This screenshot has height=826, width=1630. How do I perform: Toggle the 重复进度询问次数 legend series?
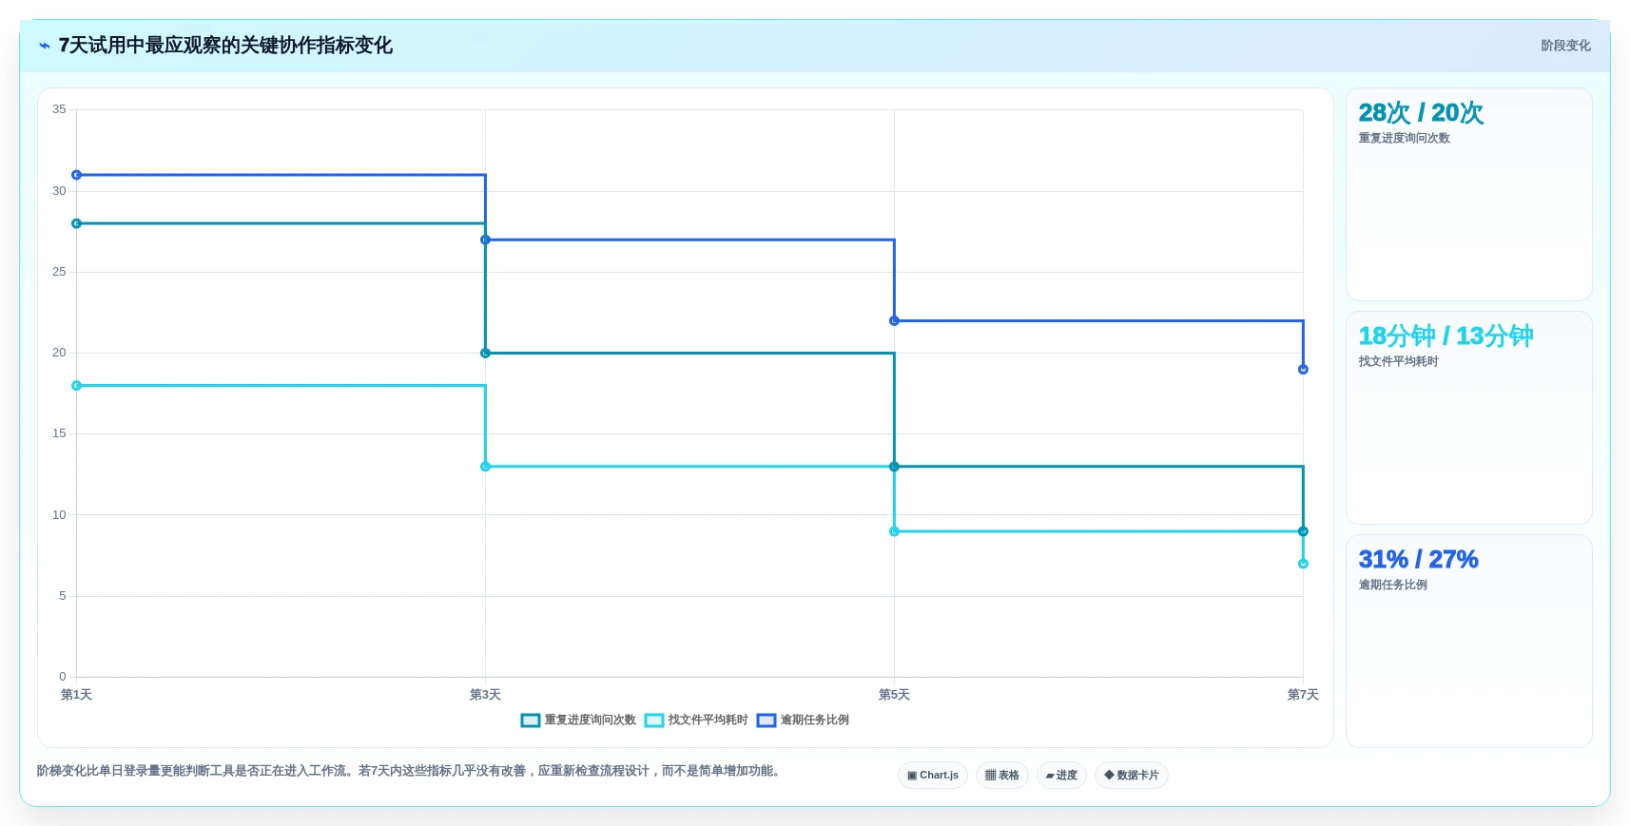pos(578,720)
